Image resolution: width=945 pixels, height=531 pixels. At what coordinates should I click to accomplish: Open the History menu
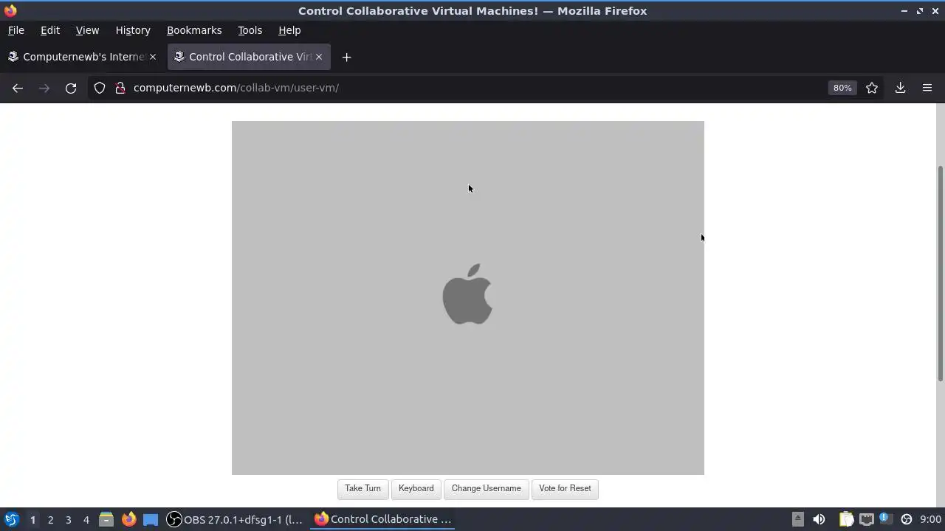tap(133, 30)
